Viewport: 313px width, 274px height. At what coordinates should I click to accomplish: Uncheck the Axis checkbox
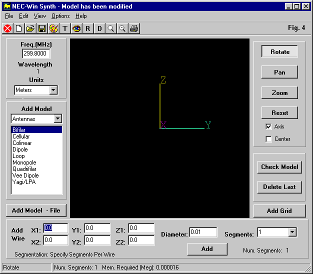(x=268, y=126)
